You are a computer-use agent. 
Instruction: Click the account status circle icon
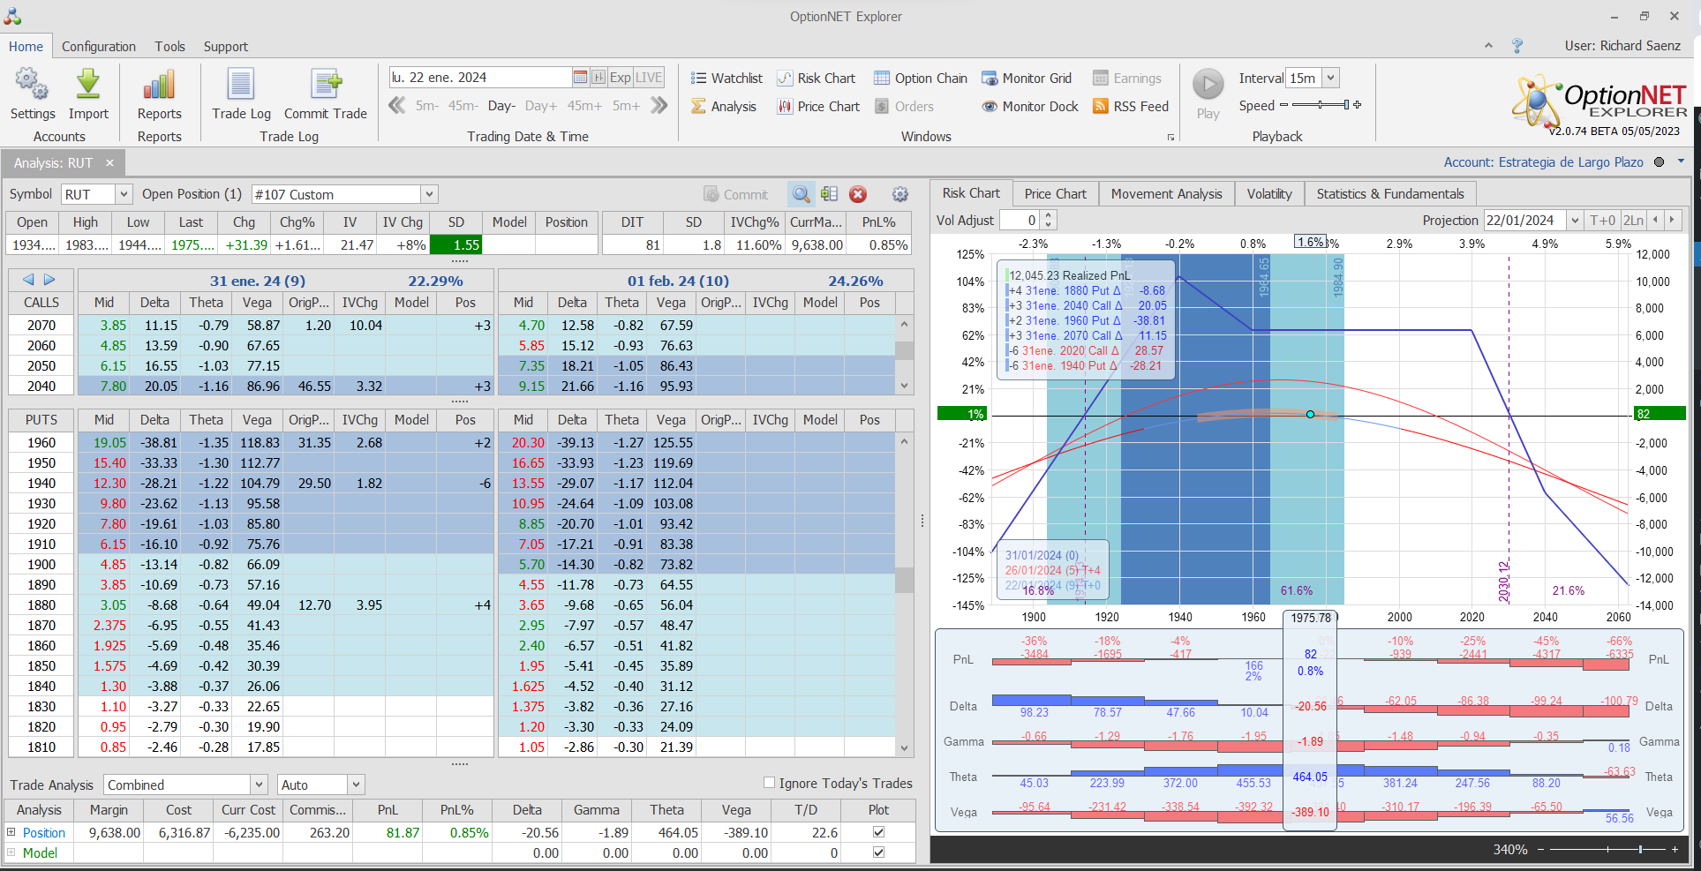(1659, 162)
